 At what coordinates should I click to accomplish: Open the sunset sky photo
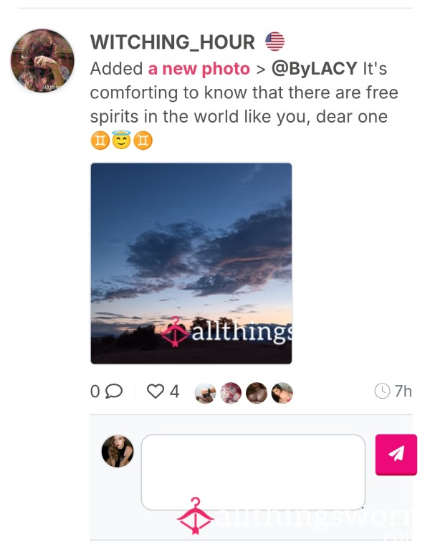(x=191, y=263)
